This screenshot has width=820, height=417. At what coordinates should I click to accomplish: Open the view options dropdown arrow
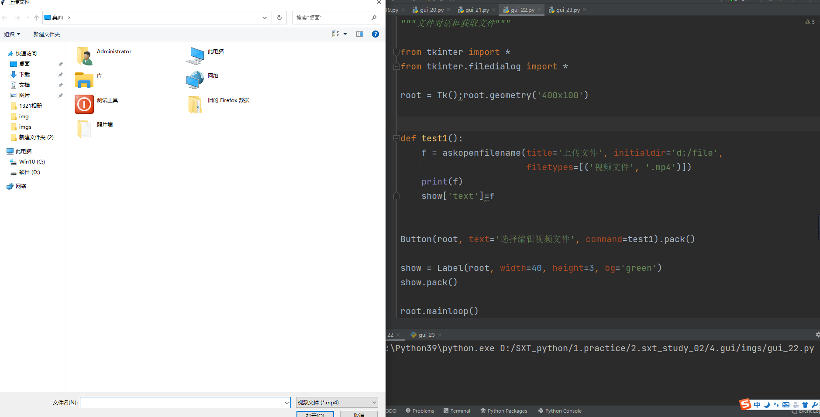[345, 34]
